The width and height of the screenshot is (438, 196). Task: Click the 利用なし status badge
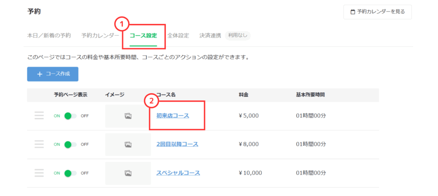(x=237, y=35)
